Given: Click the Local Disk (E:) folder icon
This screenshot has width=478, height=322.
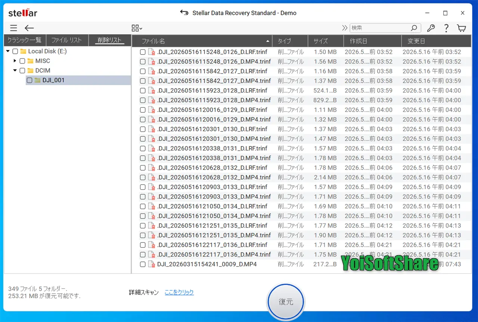Looking at the screenshot, I should coord(23,51).
